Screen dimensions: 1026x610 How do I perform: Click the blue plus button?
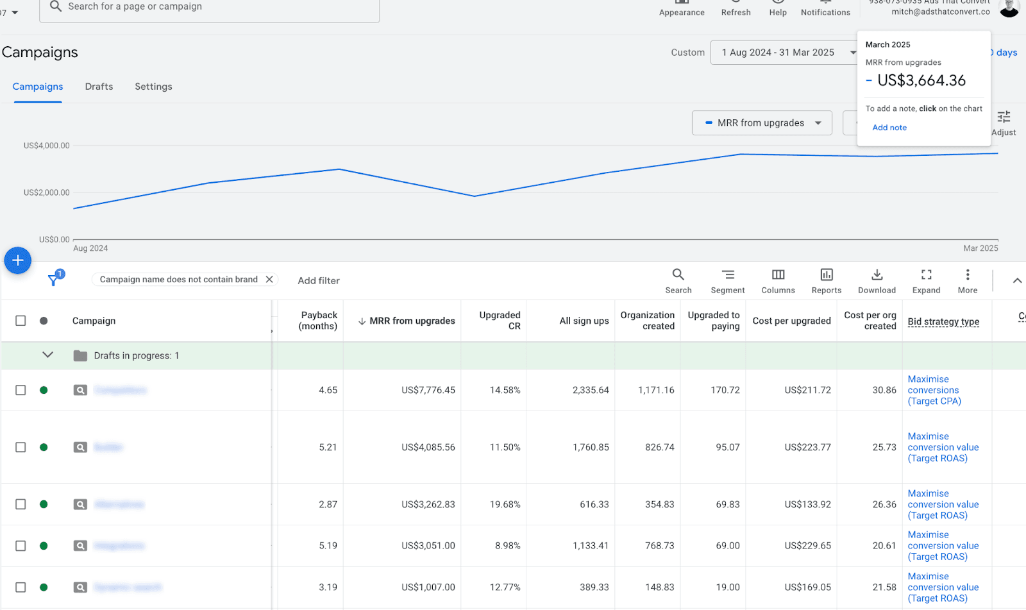pyautogui.click(x=17, y=260)
